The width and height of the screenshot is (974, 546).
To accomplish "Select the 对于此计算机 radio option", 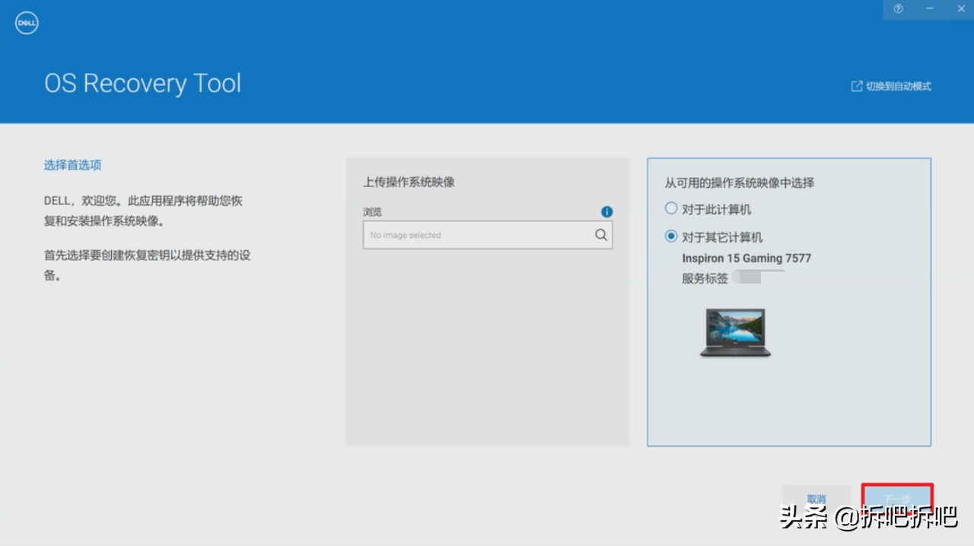I will click(670, 208).
